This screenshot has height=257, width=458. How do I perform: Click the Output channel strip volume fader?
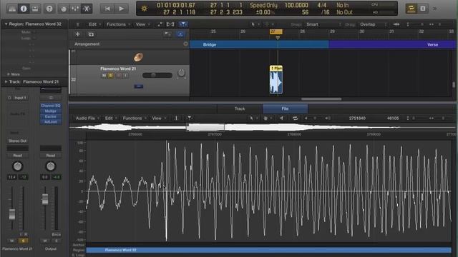pyautogui.click(x=45, y=199)
